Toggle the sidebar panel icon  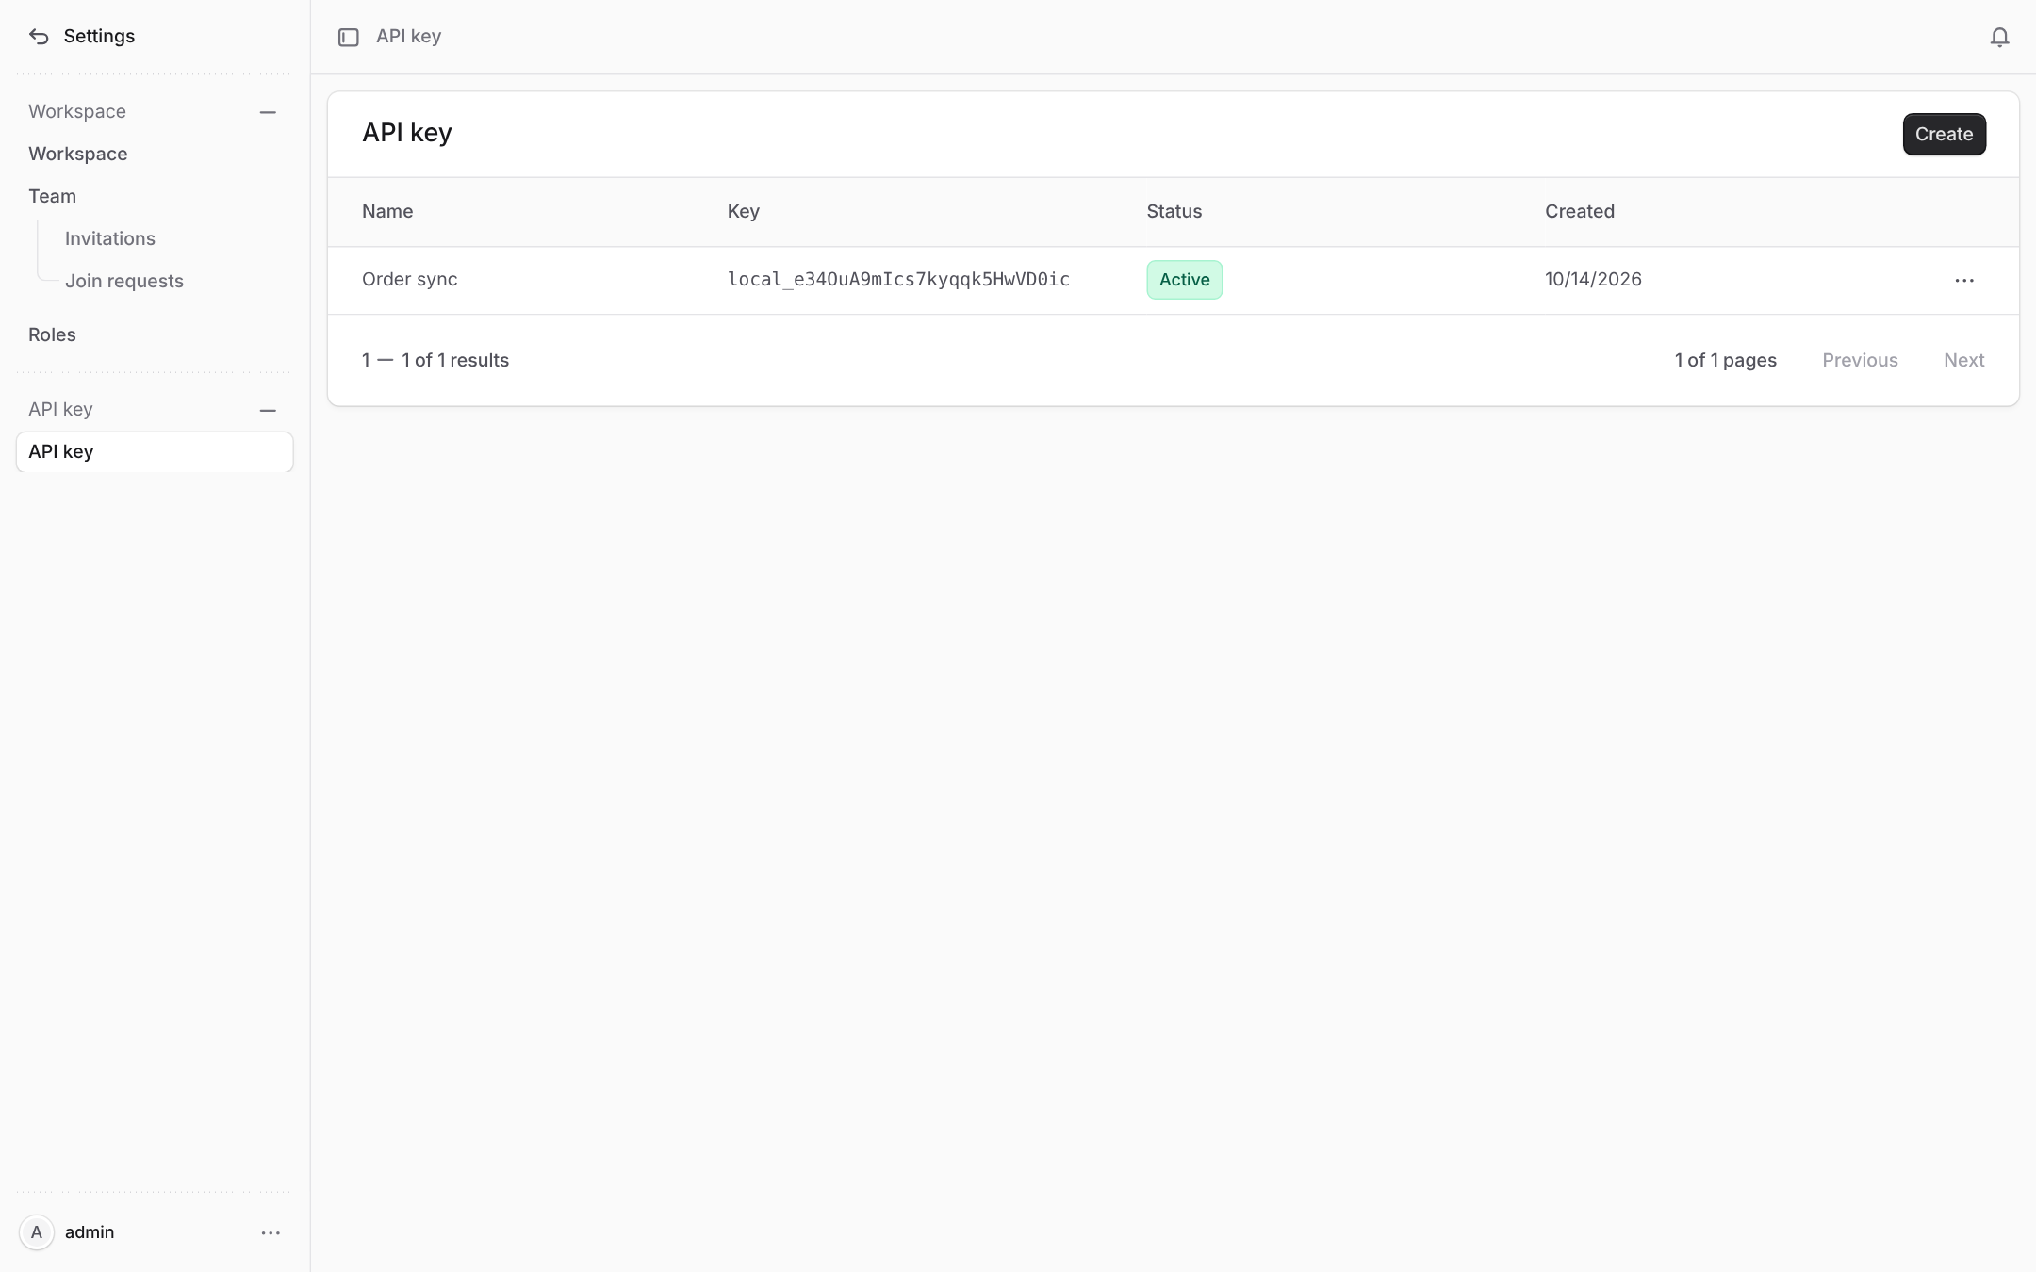[349, 37]
